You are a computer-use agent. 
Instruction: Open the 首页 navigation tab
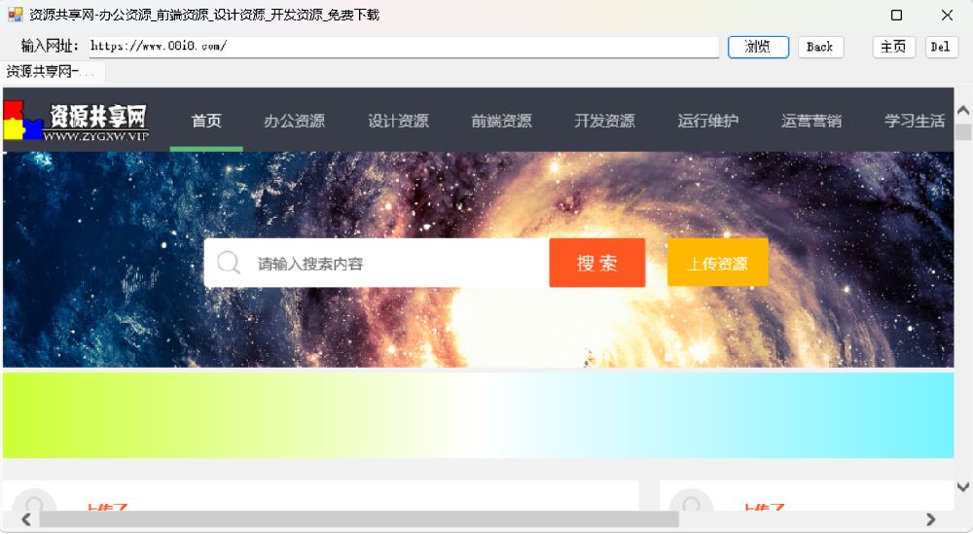coord(206,122)
